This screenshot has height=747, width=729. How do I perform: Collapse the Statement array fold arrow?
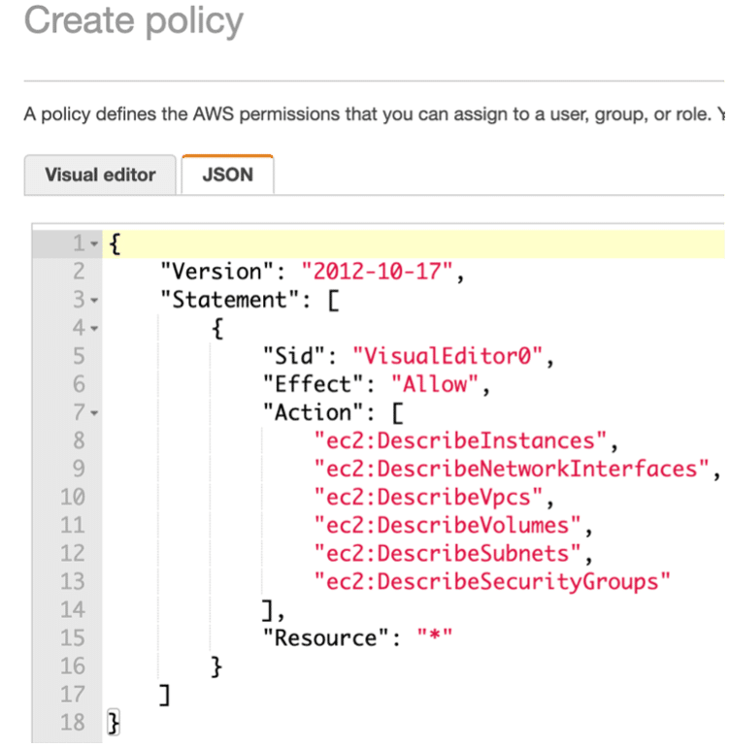pyautogui.click(x=94, y=300)
